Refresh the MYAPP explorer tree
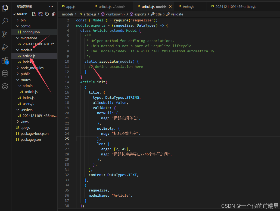 coord(47,14)
